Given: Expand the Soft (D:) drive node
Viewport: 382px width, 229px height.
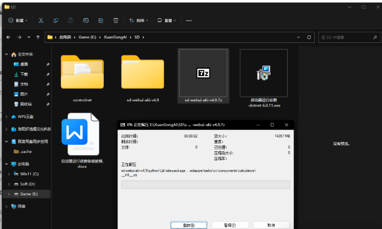Looking at the screenshot, I should click(9, 184).
